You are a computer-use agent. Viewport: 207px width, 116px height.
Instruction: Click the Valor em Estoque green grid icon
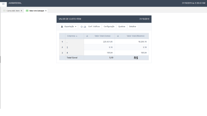pyautogui.click(x=27, y=11)
